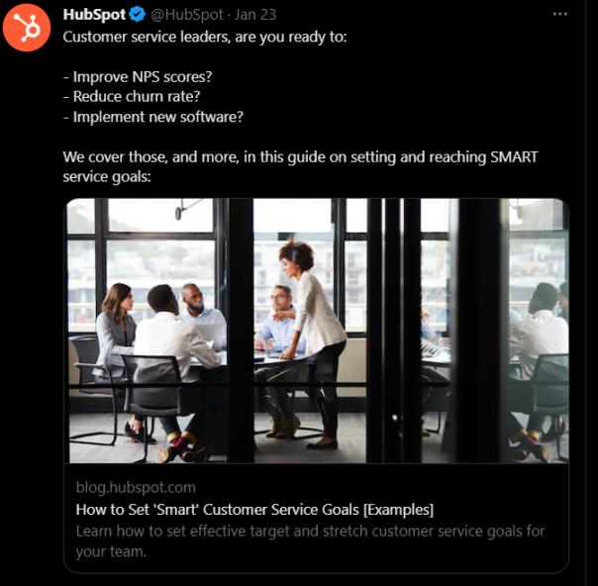Screen dimensions: 598x586
Task: Click the "Implement new software?" bullet line
Action: (152, 117)
